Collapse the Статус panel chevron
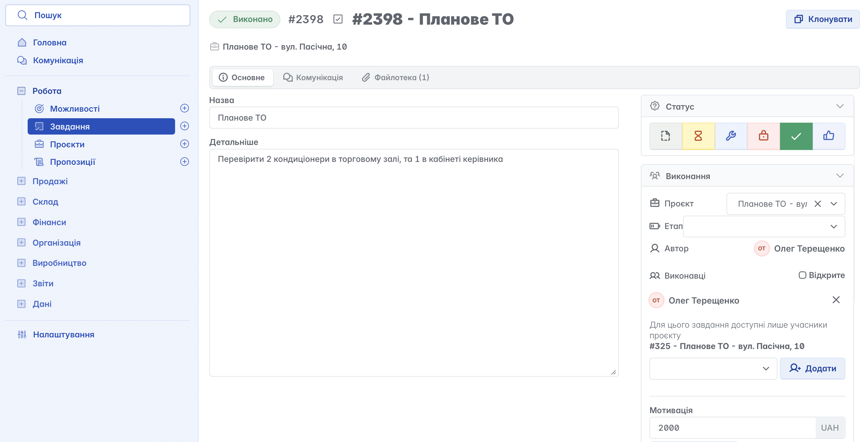Image resolution: width=865 pixels, height=442 pixels. 839,106
